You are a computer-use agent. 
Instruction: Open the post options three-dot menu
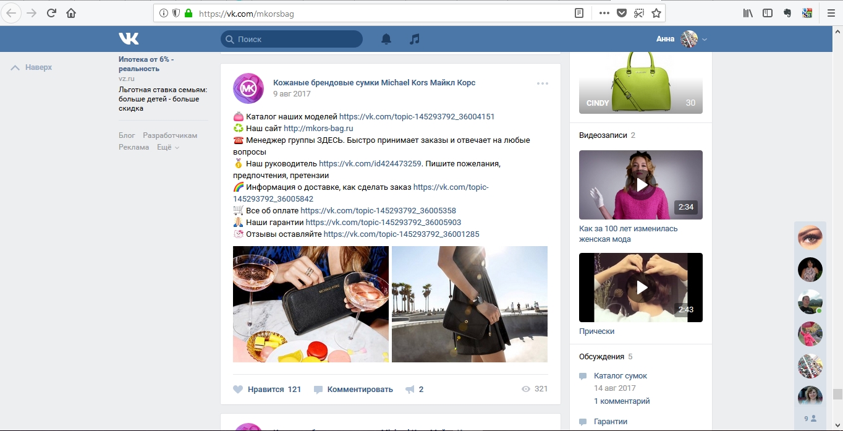[x=543, y=83]
